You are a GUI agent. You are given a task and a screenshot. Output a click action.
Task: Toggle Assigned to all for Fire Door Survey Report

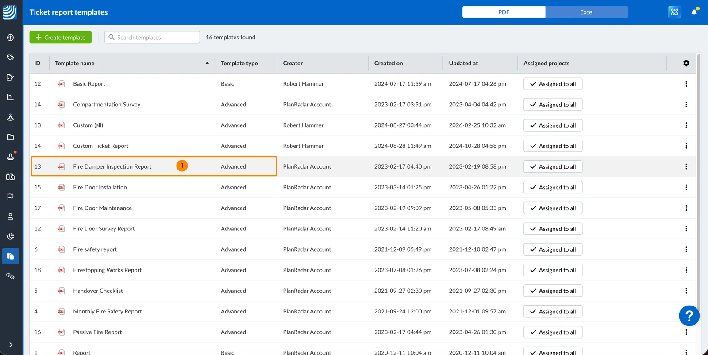coord(553,229)
